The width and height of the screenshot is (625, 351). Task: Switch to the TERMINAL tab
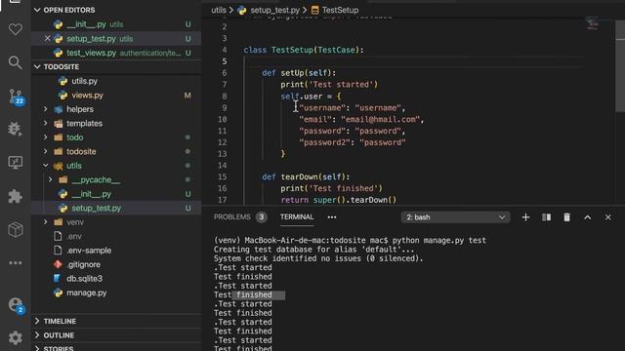coord(297,216)
